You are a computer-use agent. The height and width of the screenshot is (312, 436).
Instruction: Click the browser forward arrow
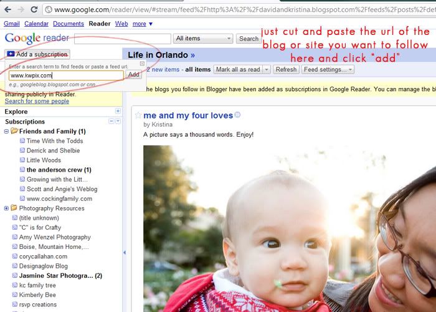(21, 9)
